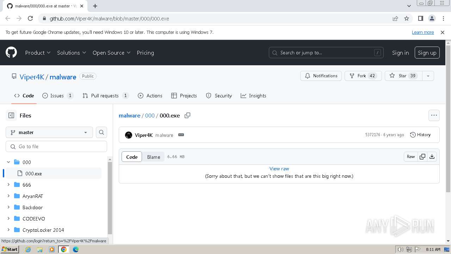Go back to the previous page
Image resolution: width=451 pixels, height=254 pixels.
(8, 18)
